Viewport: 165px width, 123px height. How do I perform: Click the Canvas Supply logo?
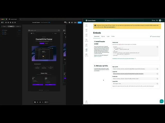click(x=90, y=20)
